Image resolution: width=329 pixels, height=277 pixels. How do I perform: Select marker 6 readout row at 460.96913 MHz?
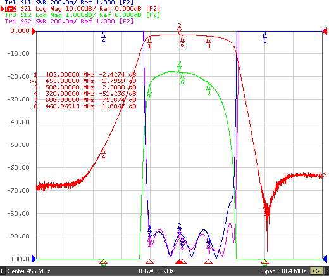85,106
